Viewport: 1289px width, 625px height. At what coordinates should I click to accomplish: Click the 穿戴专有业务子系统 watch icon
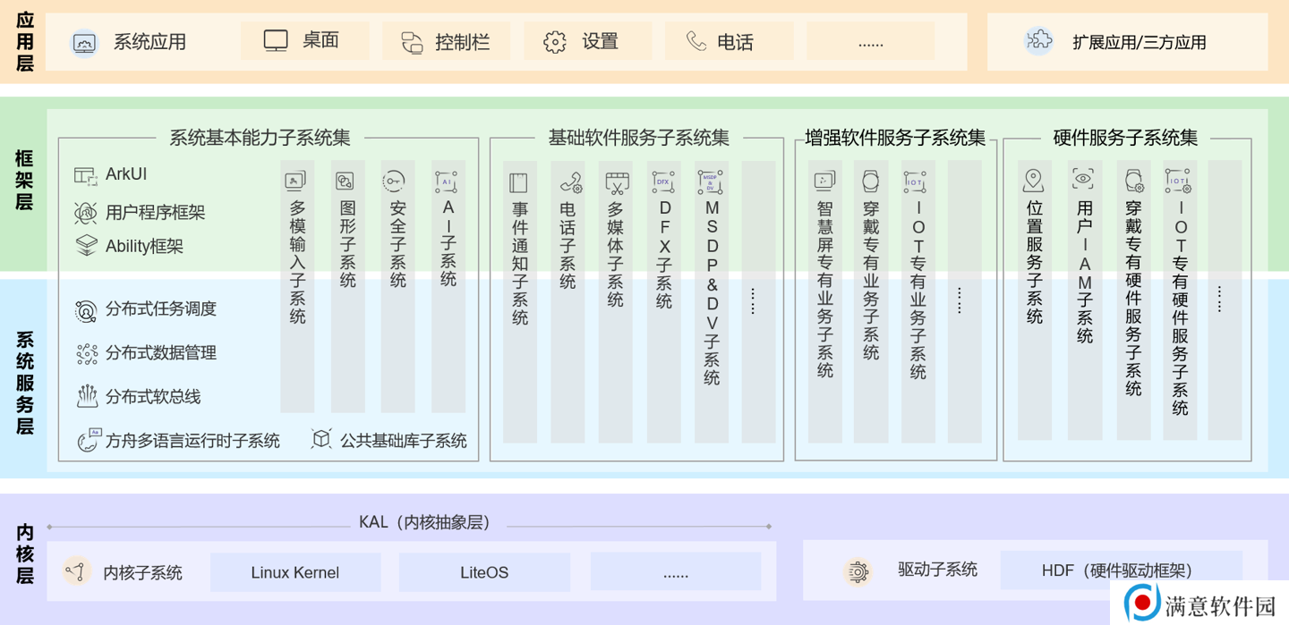tap(870, 182)
